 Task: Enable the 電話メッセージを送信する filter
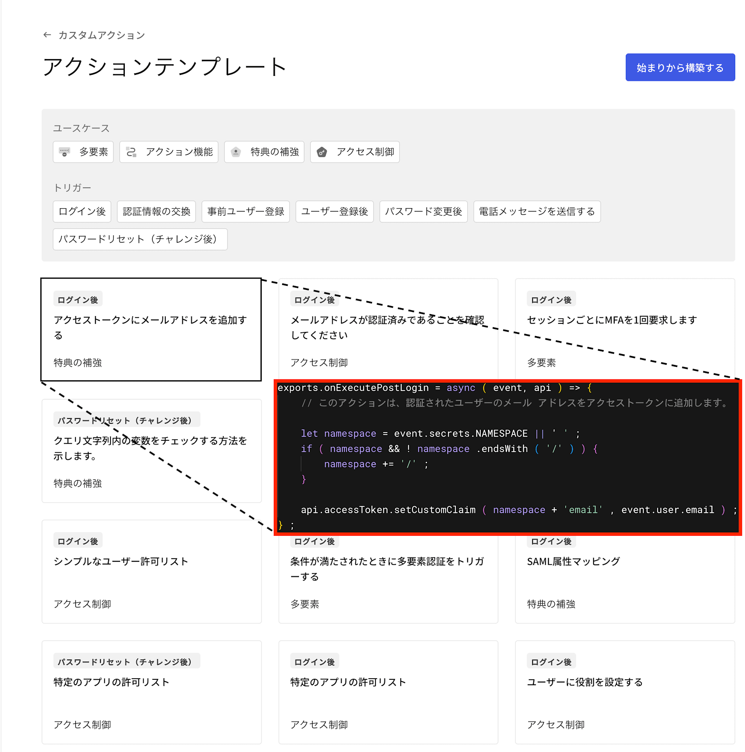tap(537, 211)
